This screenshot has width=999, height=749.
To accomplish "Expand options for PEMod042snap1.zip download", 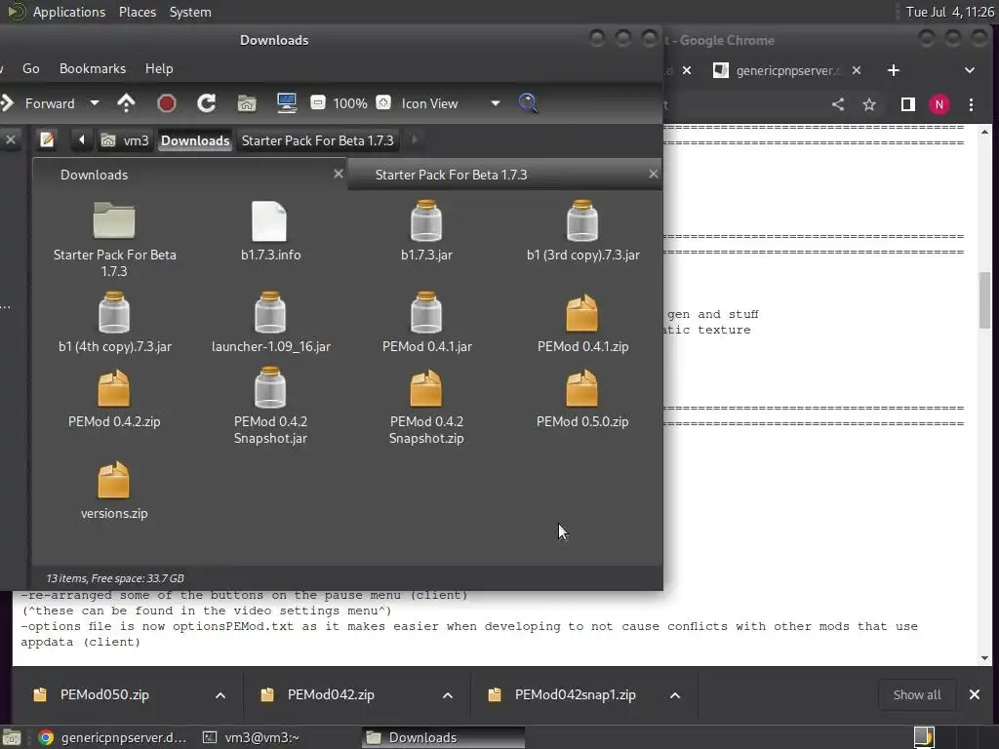I will coord(675,694).
